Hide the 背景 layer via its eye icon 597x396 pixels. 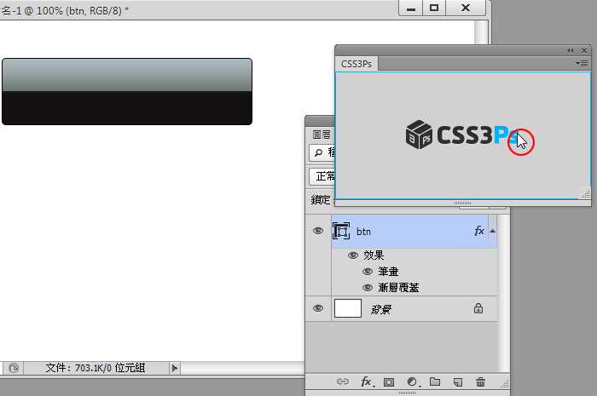click(x=318, y=308)
